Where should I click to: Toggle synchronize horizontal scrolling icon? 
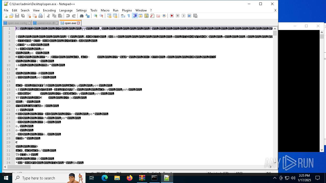pyautogui.click(x=115, y=16)
